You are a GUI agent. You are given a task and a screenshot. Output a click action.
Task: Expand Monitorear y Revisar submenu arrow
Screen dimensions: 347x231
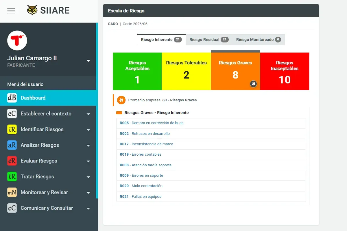point(88,193)
